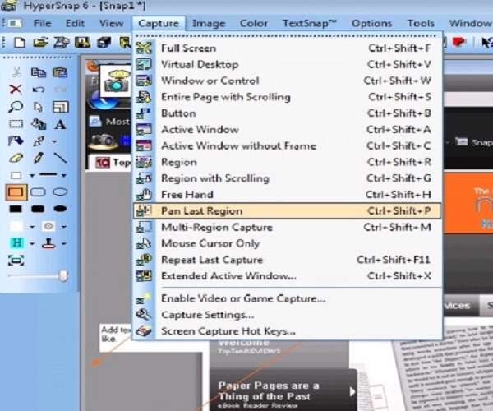Click the Print toolbar icon
The width and height of the screenshot is (493, 411).
104,43
